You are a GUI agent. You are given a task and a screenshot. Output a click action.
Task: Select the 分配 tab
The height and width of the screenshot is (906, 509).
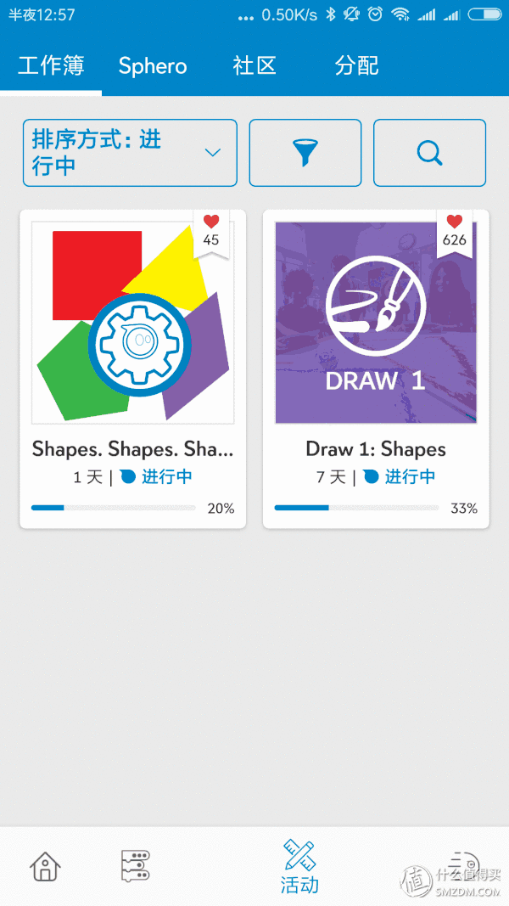(356, 66)
